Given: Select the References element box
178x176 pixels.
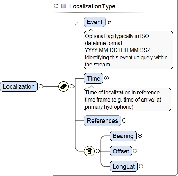Looking at the screenshot, I should pos(102,121).
